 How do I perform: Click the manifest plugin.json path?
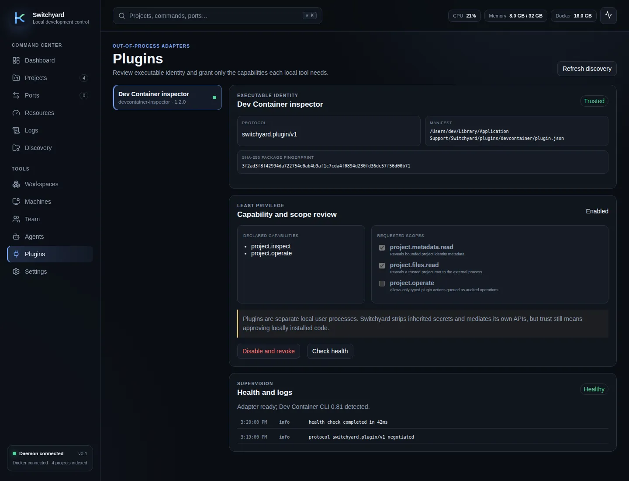point(497,135)
